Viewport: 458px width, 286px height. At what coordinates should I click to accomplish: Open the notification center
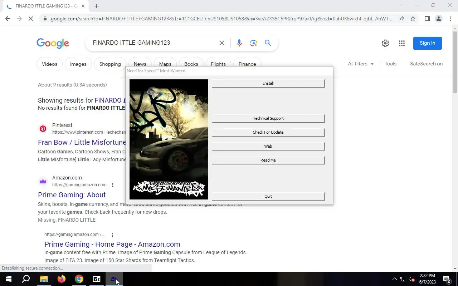coord(447,279)
